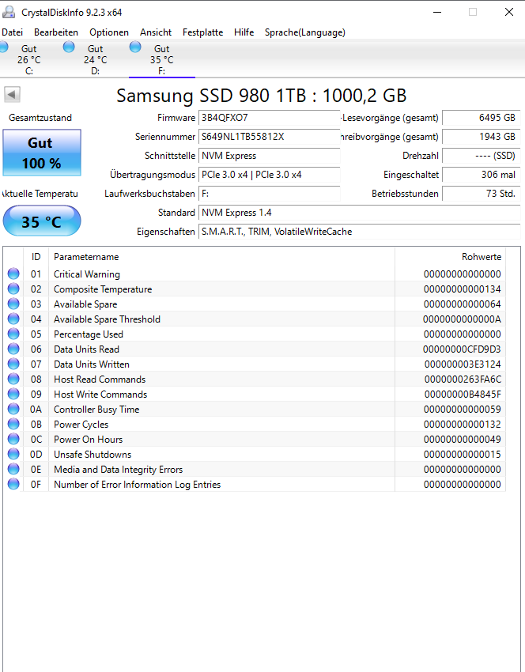Click the blue orb beside Unsafe Shutdowns
The height and width of the screenshot is (672, 525).
point(13,454)
